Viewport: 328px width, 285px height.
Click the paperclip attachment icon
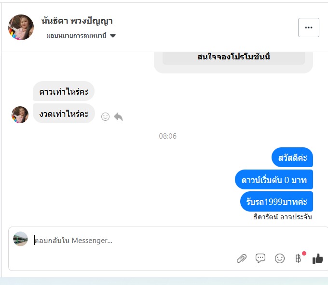pyautogui.click(x=242, y=258)
